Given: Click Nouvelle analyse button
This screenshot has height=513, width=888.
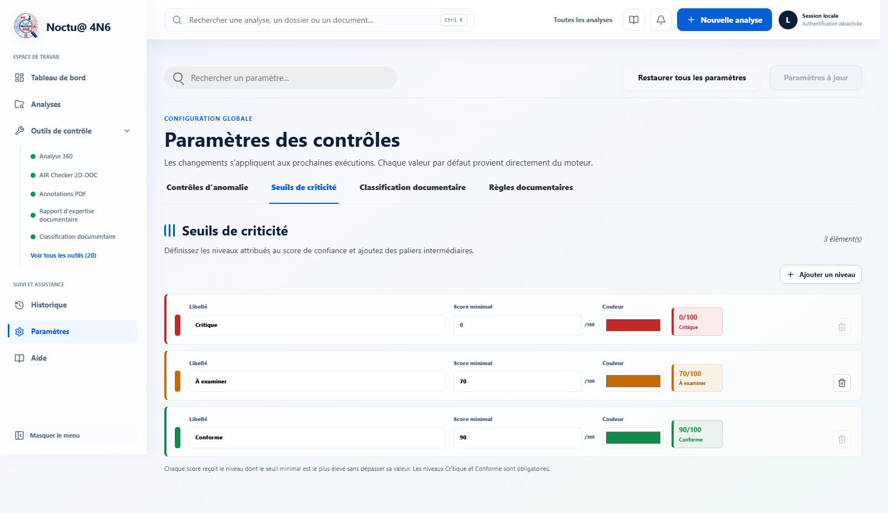Looking at the screenshot, I should [x=724, y=20].
